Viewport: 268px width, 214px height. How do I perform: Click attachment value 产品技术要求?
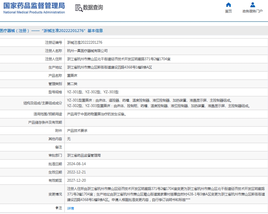point(77,131)
